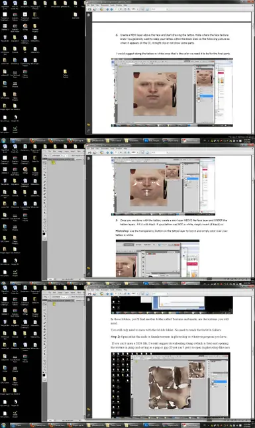Select lone Tattoo folder on top screenshot's desktop
The height and width of the screenshot is (428, 255).
(x=66, y=74)
